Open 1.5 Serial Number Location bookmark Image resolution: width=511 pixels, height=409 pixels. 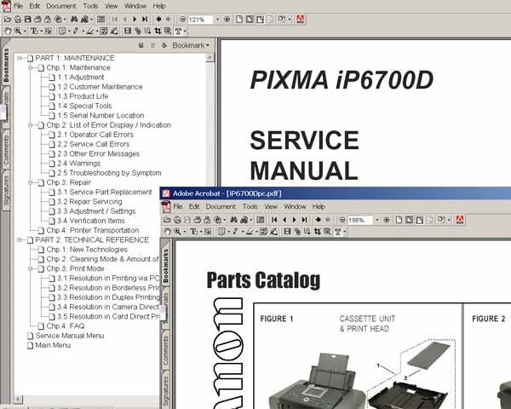(x=100, y=116)
